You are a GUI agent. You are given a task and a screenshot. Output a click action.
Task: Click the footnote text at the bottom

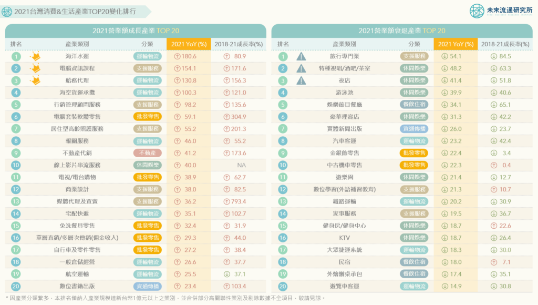(165, 298)
